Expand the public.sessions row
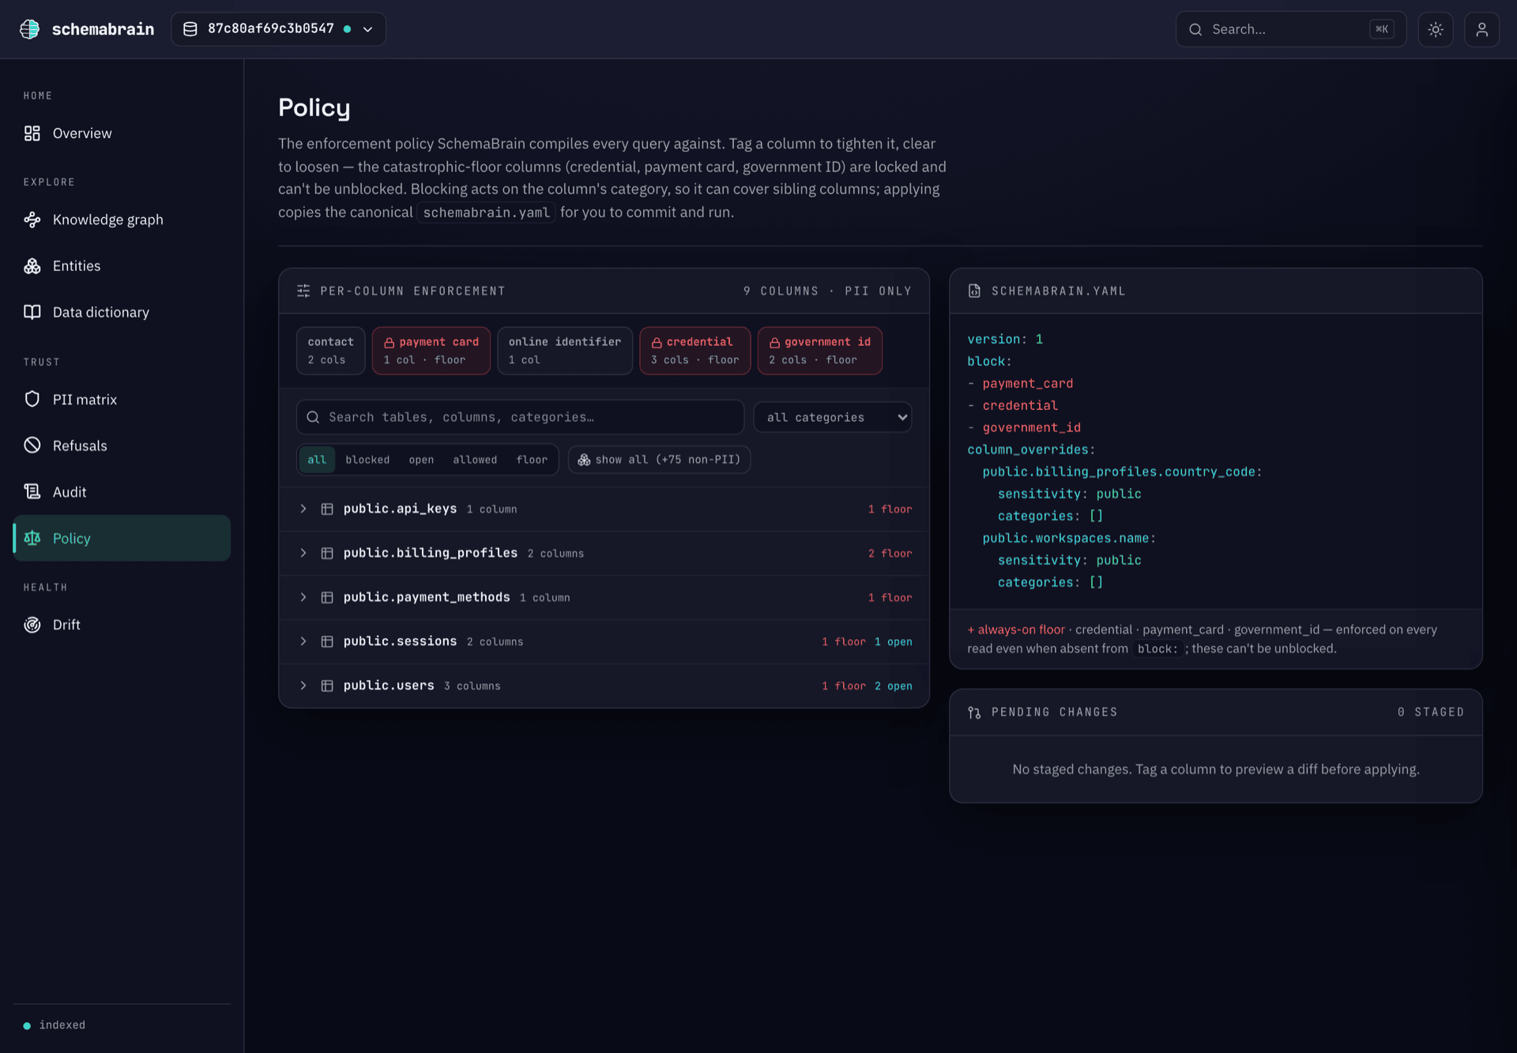This screenshot has height=1053, width=1517. [604, 642]
